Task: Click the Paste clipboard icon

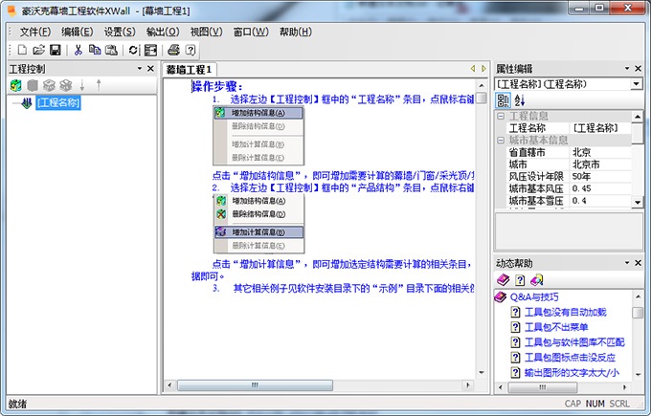Action: click(111, 50)
